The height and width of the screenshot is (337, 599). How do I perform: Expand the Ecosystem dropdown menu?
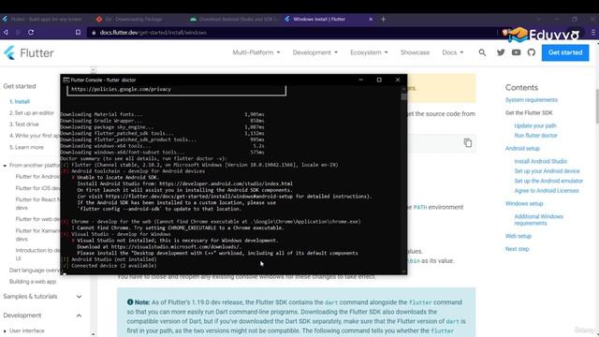(x=369, y=52)
